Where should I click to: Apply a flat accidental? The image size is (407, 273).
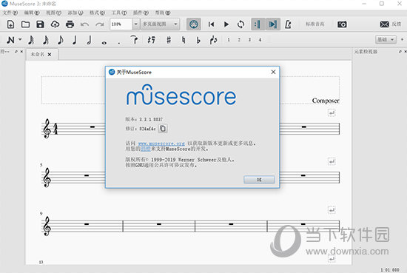pos(198,40)
